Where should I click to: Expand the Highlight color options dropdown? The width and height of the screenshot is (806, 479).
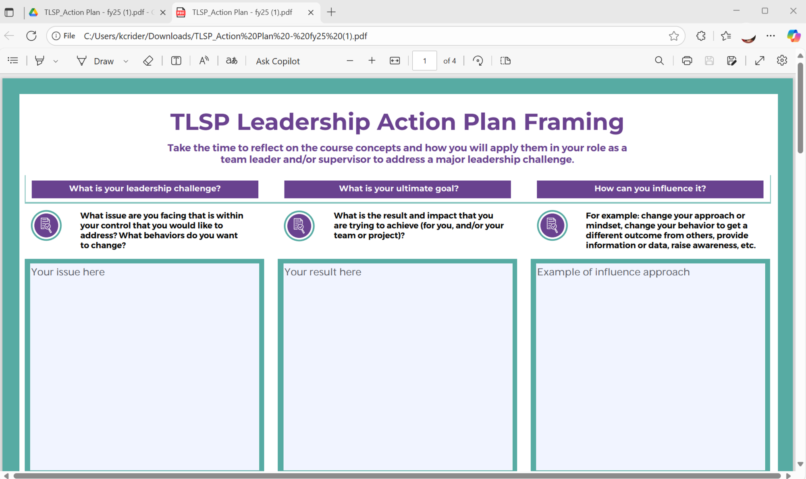56,61
